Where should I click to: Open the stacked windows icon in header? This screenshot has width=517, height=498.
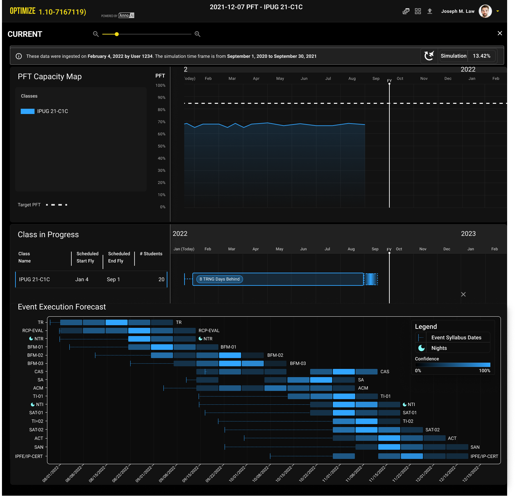[x=406, y=11]
